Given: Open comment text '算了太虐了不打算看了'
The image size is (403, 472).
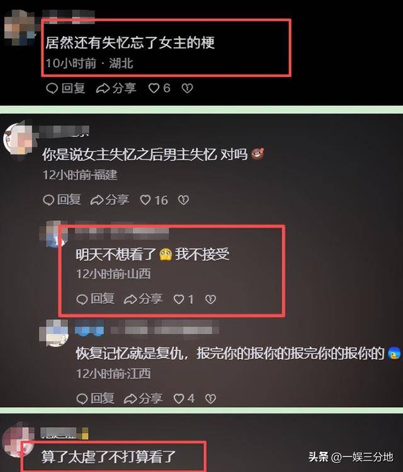Looking at the screenshot, I should click(108, 458).
